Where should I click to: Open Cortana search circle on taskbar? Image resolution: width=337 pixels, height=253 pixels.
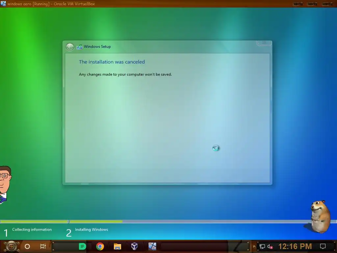[x=27, y=246]
